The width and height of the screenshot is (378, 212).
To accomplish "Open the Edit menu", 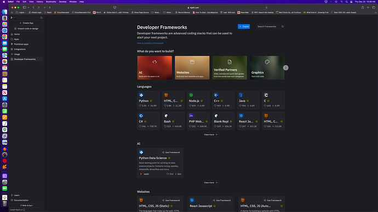I will (x=24, y=2).
